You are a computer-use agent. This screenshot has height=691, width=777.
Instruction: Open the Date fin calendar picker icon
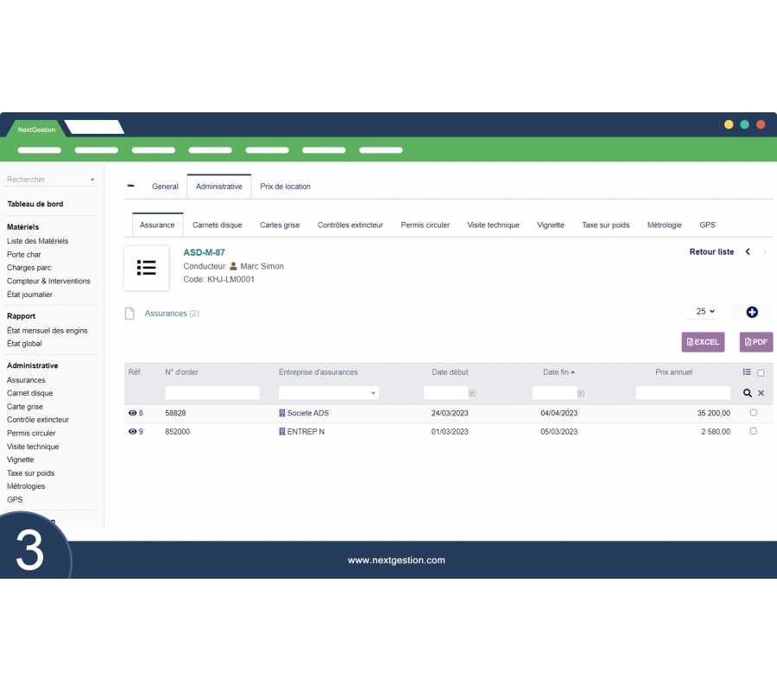tap(581, 393)
